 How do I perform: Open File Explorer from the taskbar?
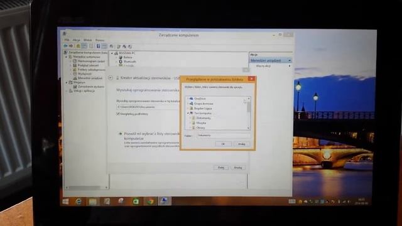[x=93, y=202]
